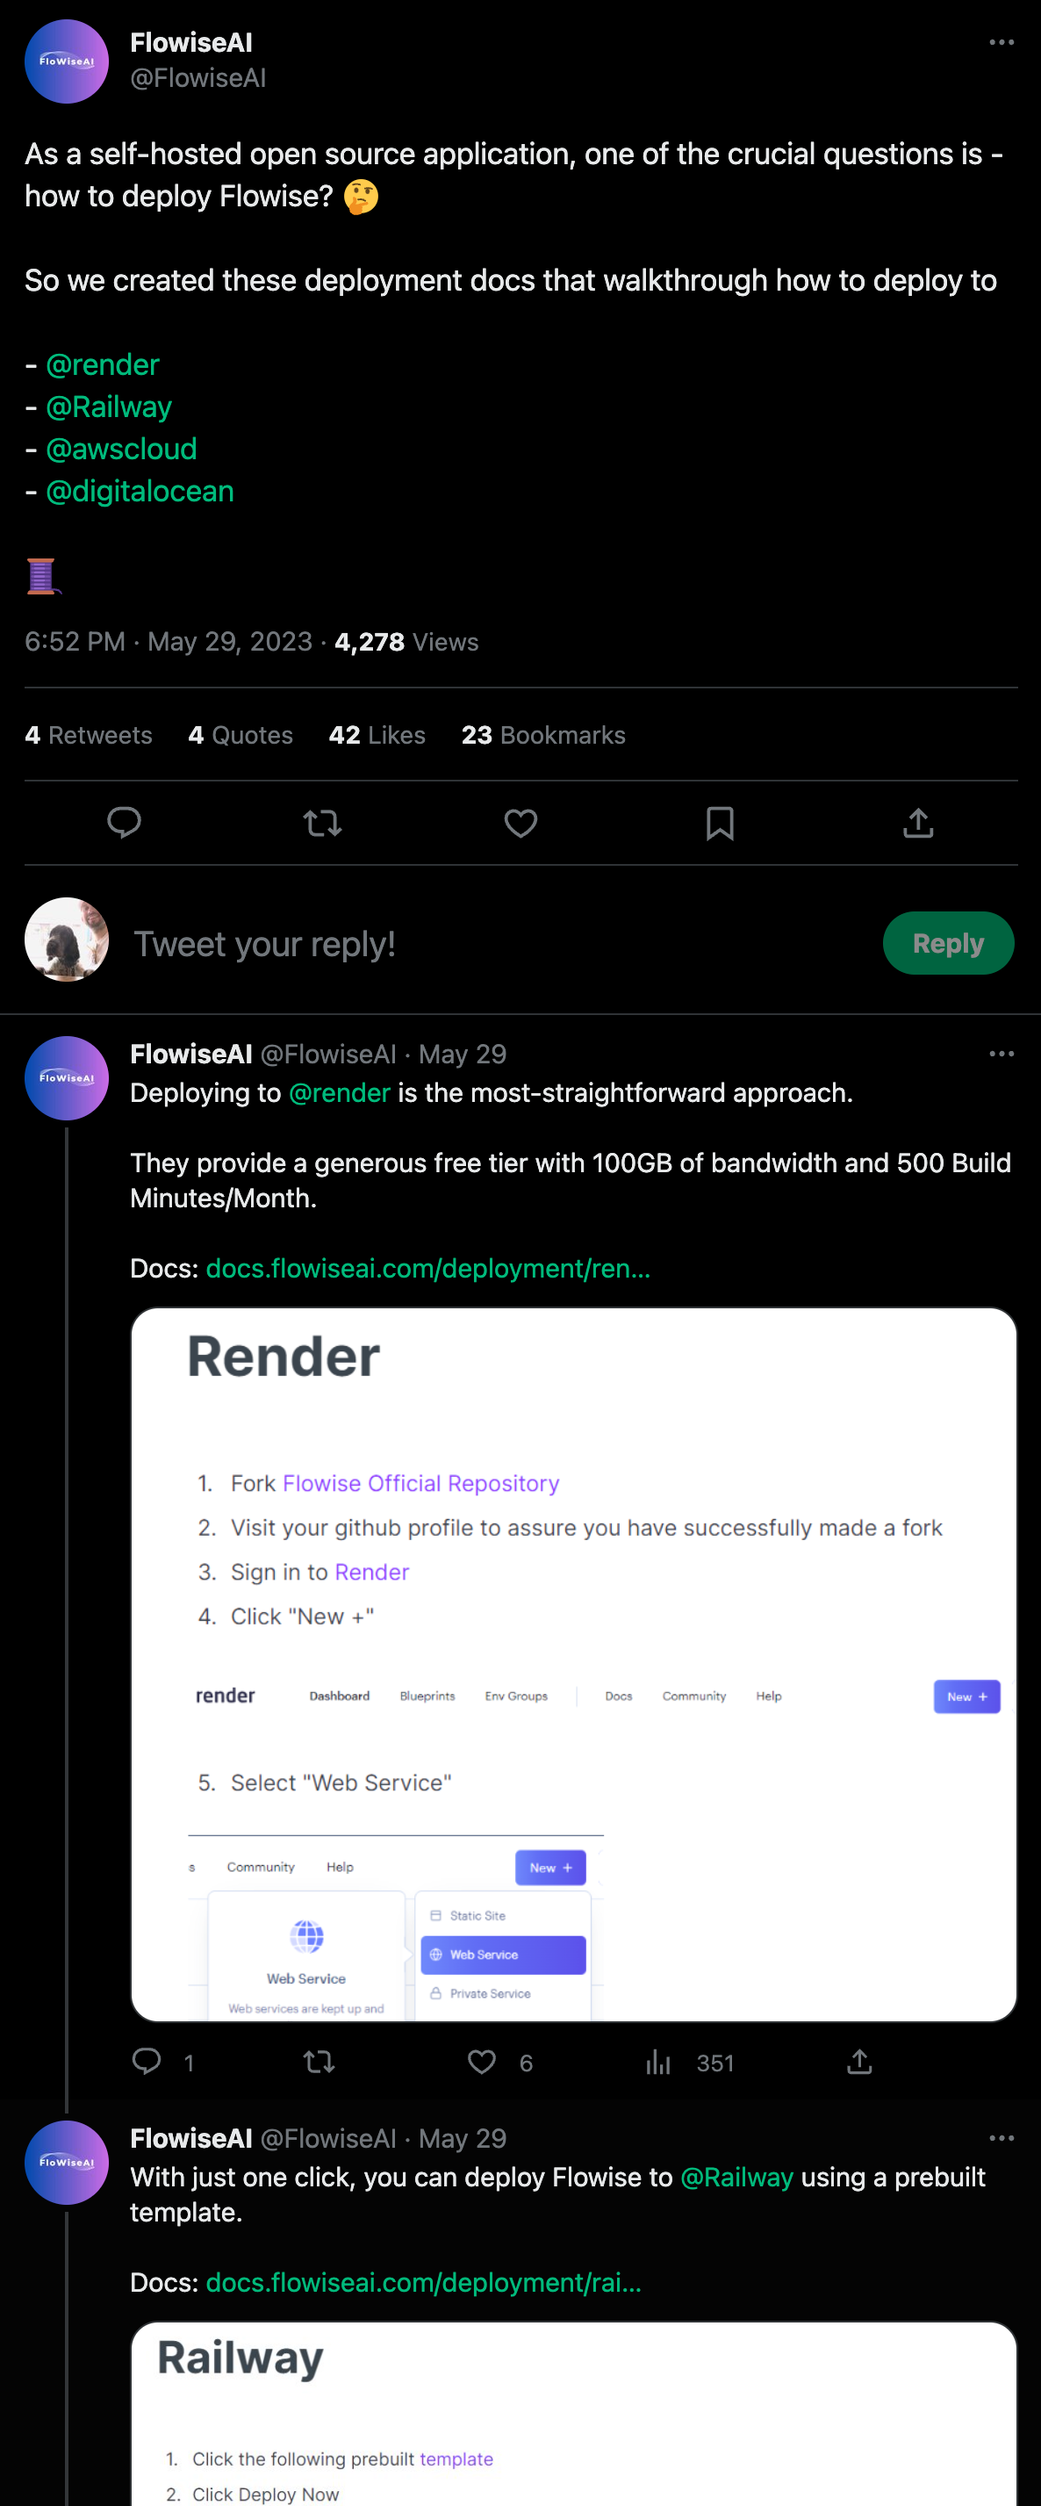Viewport: 1041px width, 2506px height.
Task: Open more options on the Render reply
Action: tap(1002, 1054)
